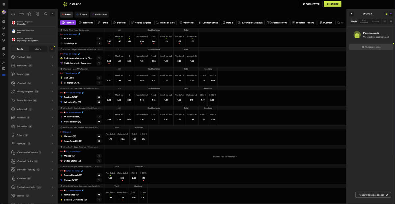Expand the Fléchettes category in the sidebar

coord(32,126)
